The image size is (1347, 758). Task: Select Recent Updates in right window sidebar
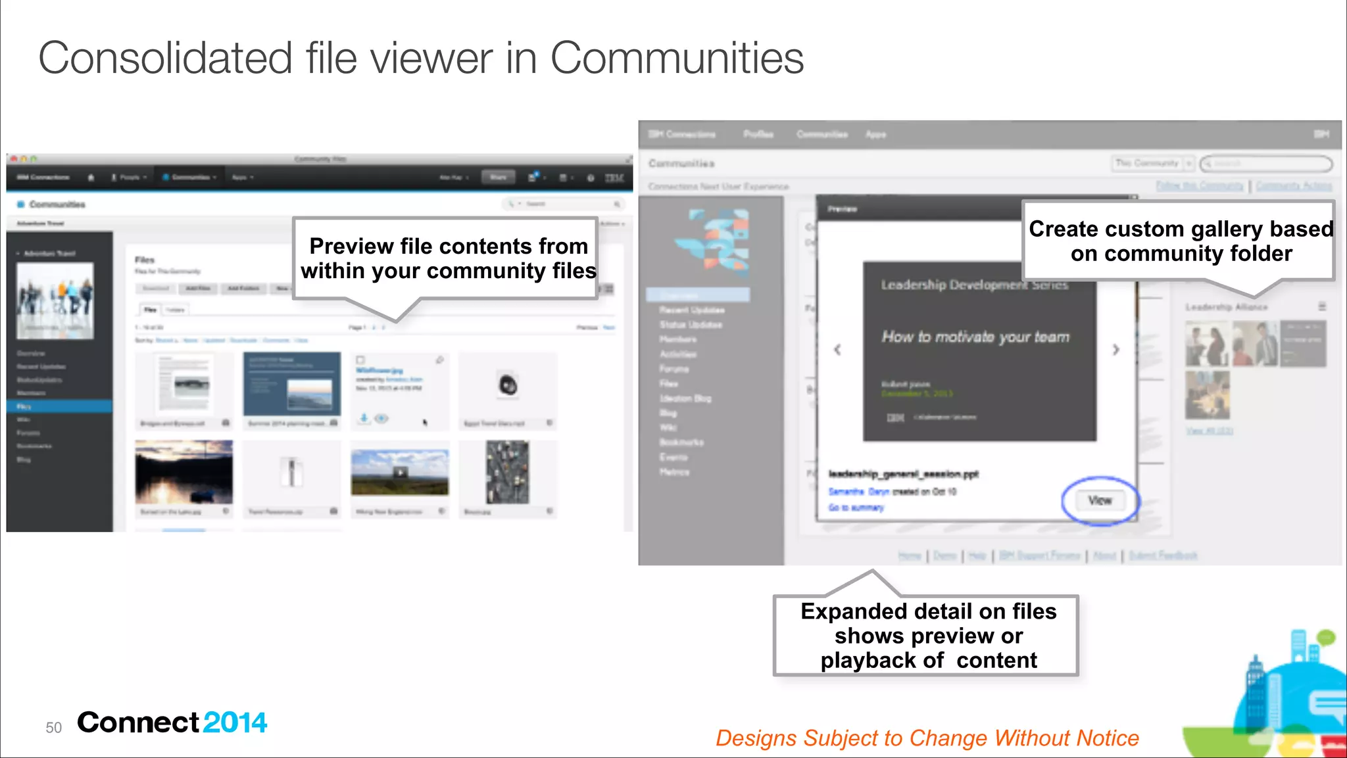click(692, 310)
